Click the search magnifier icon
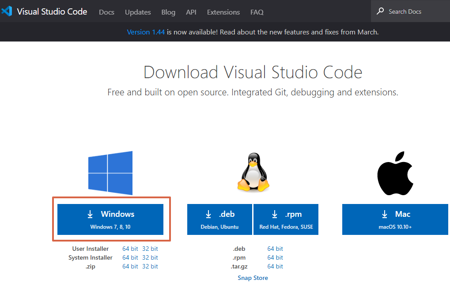Viewport: 450px width, 287px height. (380, 11)
